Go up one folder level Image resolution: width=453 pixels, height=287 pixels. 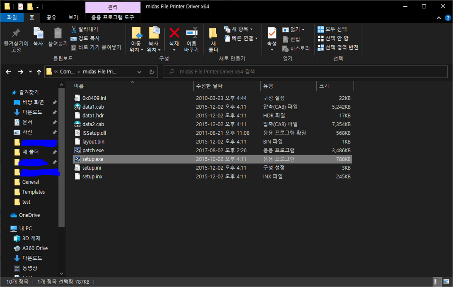tap(39, 72)
